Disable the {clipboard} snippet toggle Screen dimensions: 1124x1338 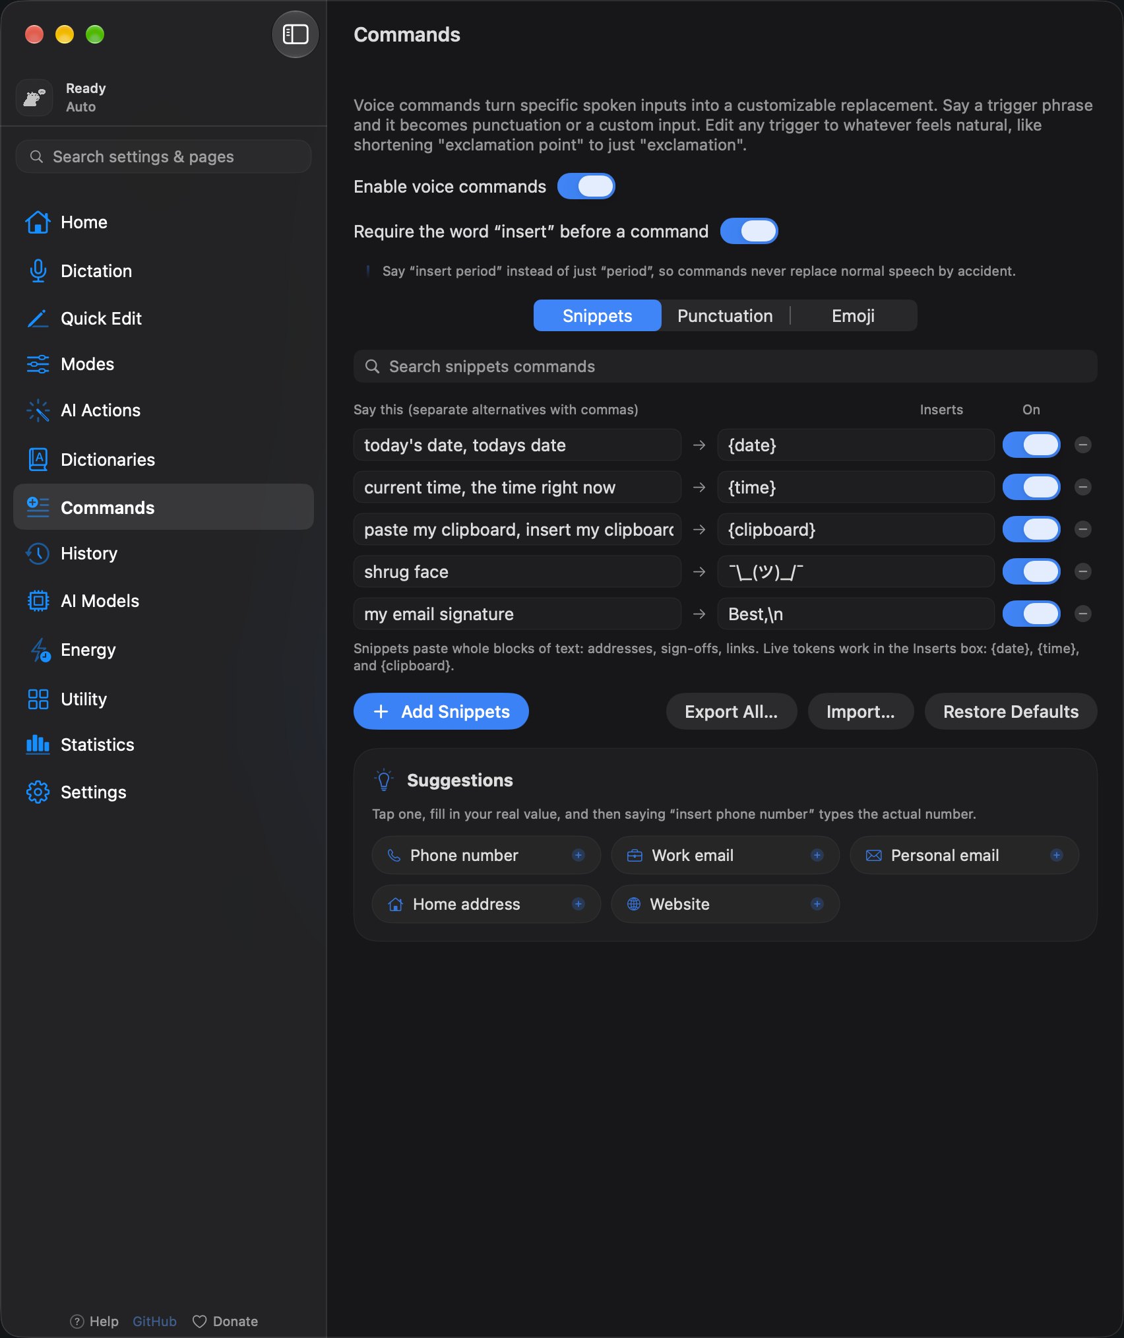[x=1032, y=529]
